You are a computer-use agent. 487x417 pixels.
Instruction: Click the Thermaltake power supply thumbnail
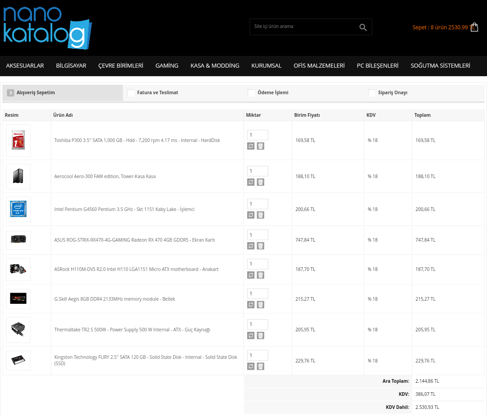click(18, 330)
